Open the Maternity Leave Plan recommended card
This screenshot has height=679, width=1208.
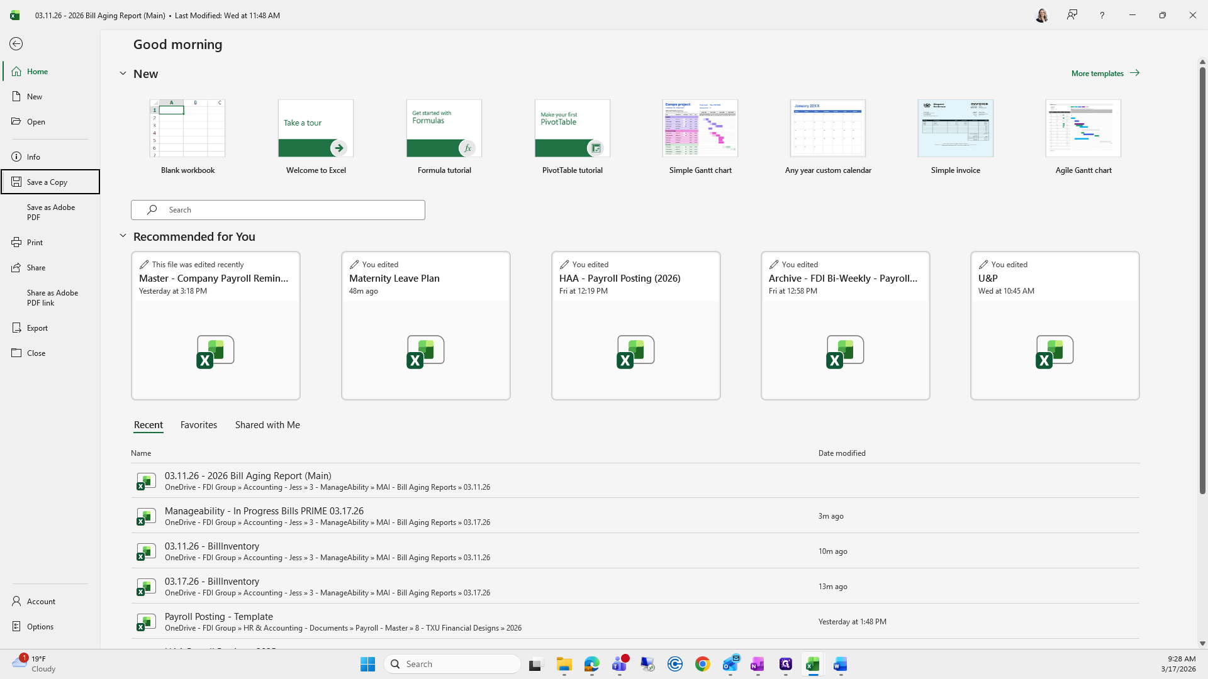tap(425, 325)
